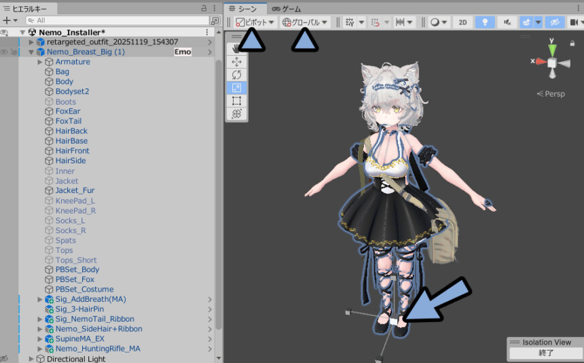
Task: Select the Rect transform tool
Action: (x=237, y=101)
